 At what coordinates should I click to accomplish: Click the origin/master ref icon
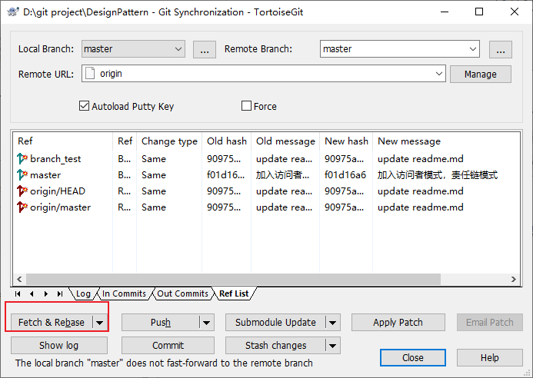pos(22,207)
